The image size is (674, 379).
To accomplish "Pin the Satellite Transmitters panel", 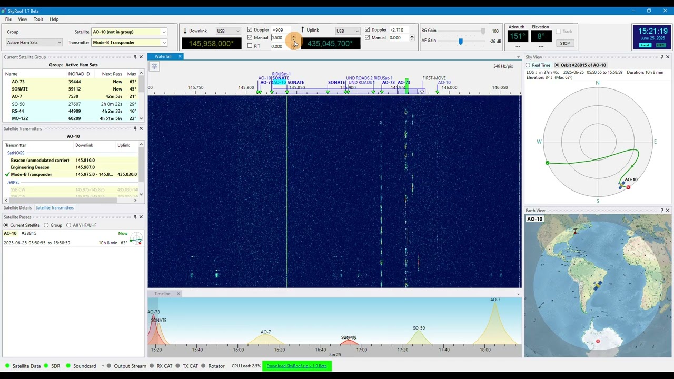I will pos(135,128).
